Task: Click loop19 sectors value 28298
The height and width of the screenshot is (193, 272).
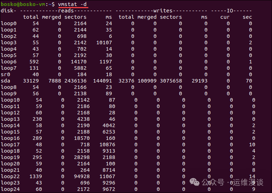Action: point(82,157)
